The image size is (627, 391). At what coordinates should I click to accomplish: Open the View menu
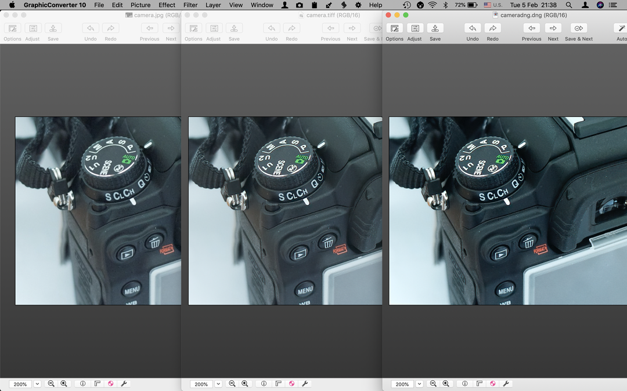pyautogui.click(x=236, y=5)
